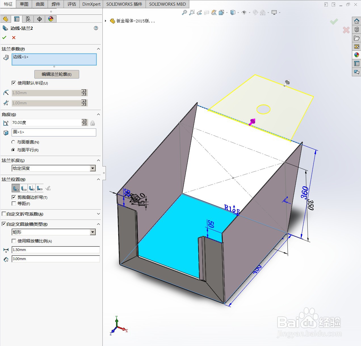The image size is (361, 346).
Task: Open the DimXpertManager crosshair tab
Action: (x=39, y=19)
